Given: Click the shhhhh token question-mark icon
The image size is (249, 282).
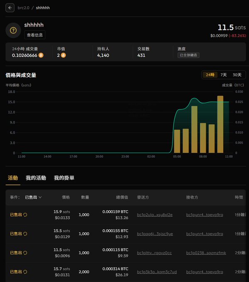Looking at the screenshot, I should (13, 30).
